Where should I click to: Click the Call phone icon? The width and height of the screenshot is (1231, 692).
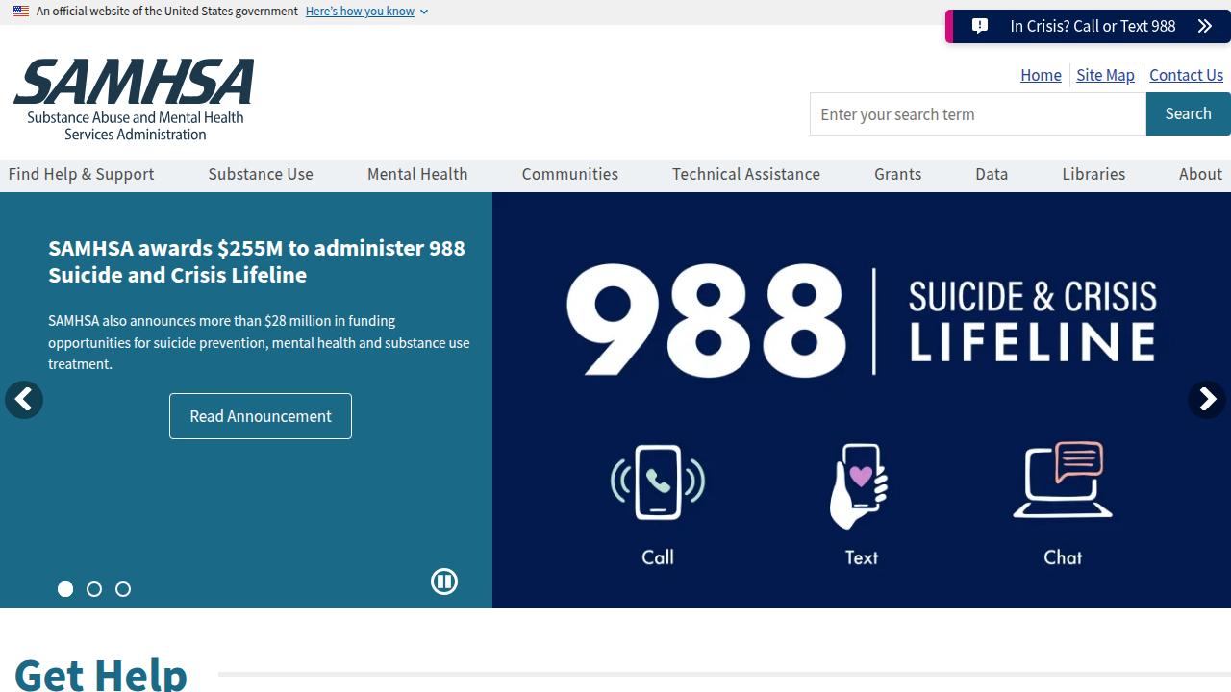[x=658, y=482]
